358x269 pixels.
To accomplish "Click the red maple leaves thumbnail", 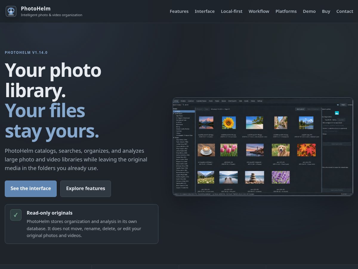I will [306, 150].
